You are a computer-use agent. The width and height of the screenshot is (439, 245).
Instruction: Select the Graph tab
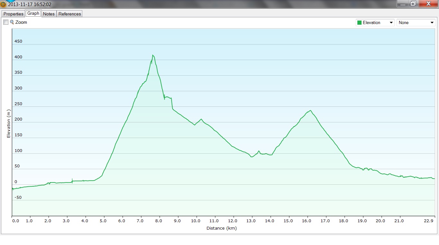(x=33, y=13)
